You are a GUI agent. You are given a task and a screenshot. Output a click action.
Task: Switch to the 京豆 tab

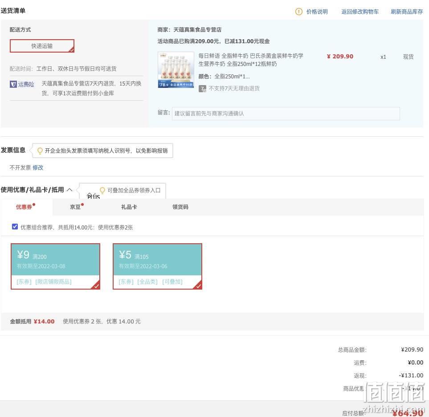75,207
